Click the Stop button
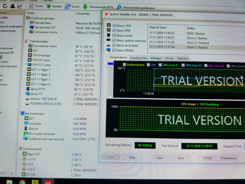 (132, 158)
